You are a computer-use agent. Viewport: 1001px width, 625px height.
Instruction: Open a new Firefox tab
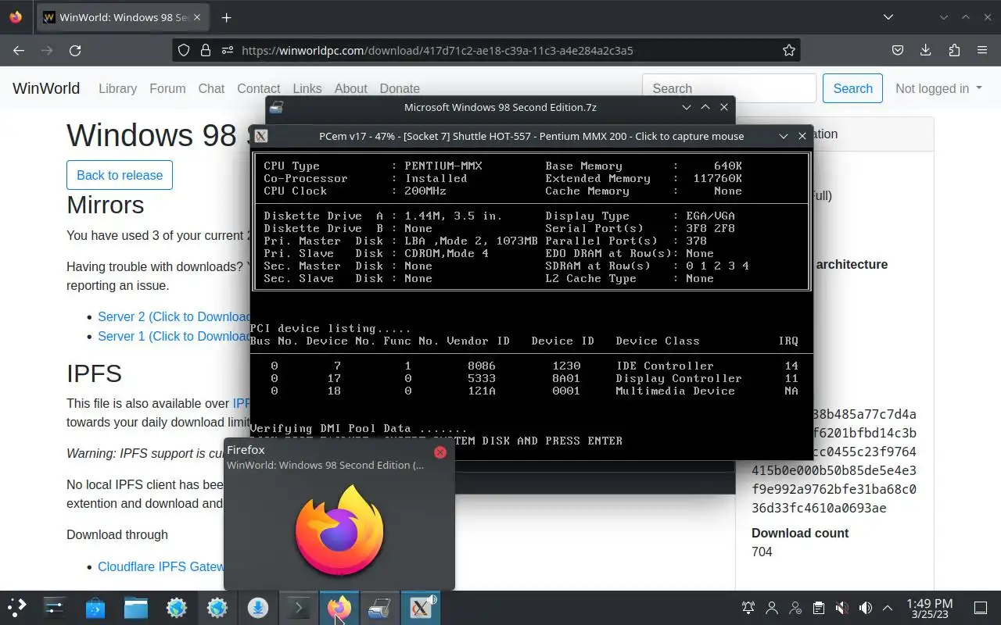pyautogui.click(x=226, y=17)
